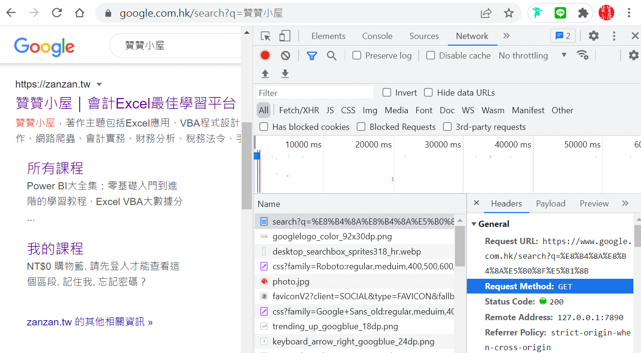The width and height of the screenshot is (641, 353).
Task: Select the Network tab
Action: pos(472,36)
